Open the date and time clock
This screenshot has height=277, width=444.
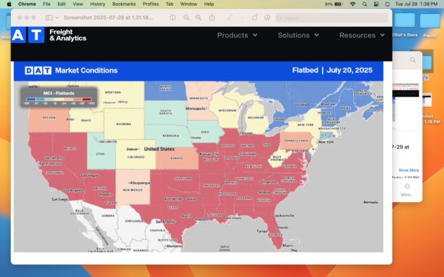[416, 4]
